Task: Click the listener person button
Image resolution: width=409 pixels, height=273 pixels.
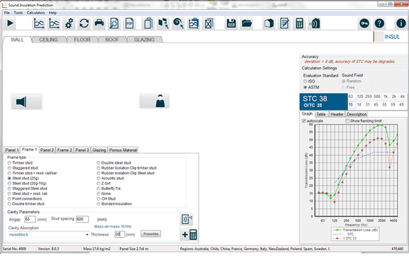Action: (154, 101)
